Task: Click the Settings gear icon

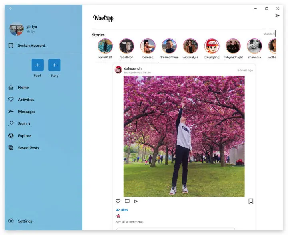Action: coord(11,221)
